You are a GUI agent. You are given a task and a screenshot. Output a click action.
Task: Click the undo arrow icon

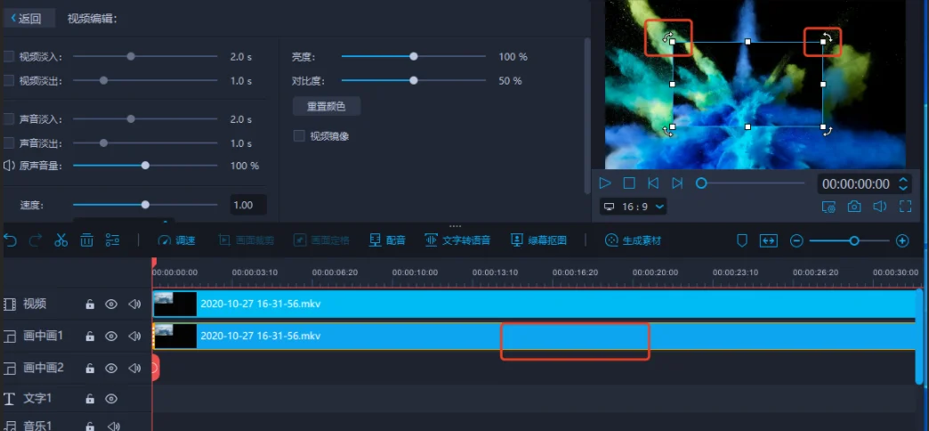[x=10, y=240]
